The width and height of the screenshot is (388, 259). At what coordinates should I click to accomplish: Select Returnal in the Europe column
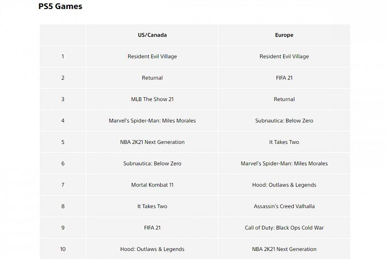[x=284, y=99]
